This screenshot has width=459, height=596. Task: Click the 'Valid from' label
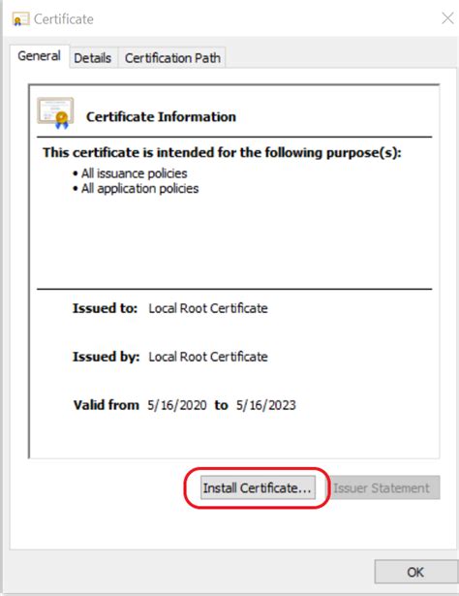coord(107,405)
